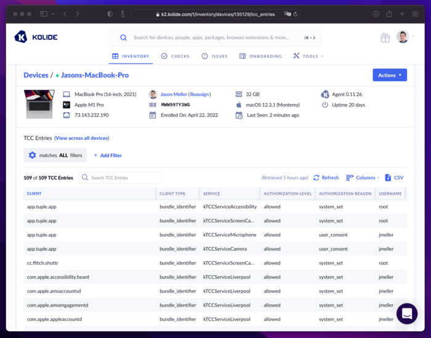The height and width of the screenshot is (338, 431).
Task: Click the MacBook Pro device thumbnail
Action: point(39,104)
